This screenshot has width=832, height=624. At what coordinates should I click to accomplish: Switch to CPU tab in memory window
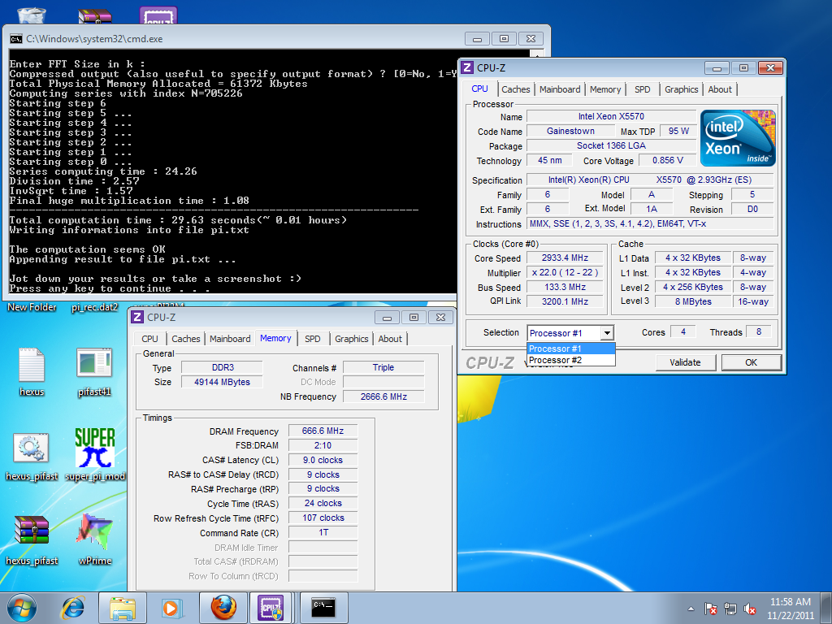[x=149, y=339]
